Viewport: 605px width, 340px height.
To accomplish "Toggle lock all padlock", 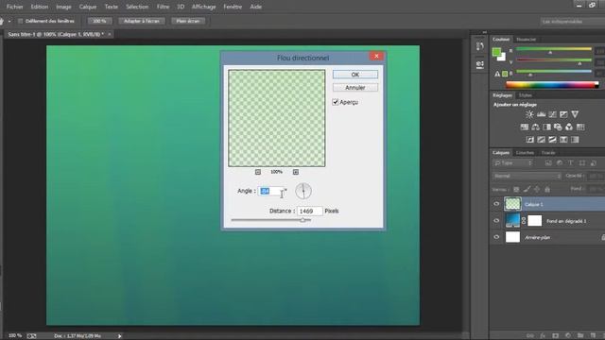I will click(547, 189).
